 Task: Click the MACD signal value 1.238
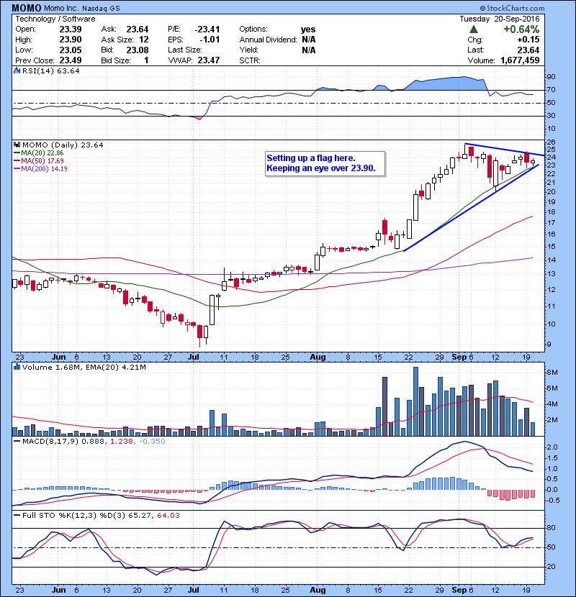121,441
